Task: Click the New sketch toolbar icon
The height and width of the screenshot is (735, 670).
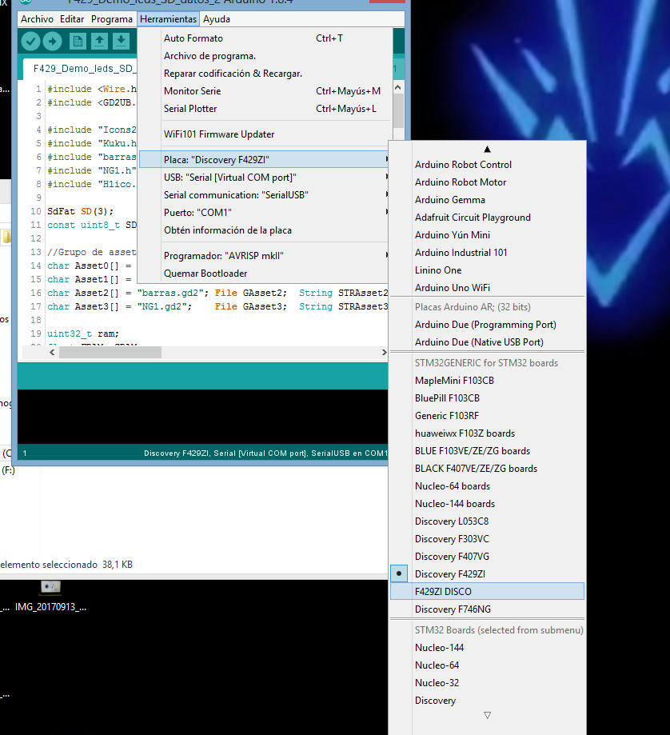Action: click(x=78, y=42)
